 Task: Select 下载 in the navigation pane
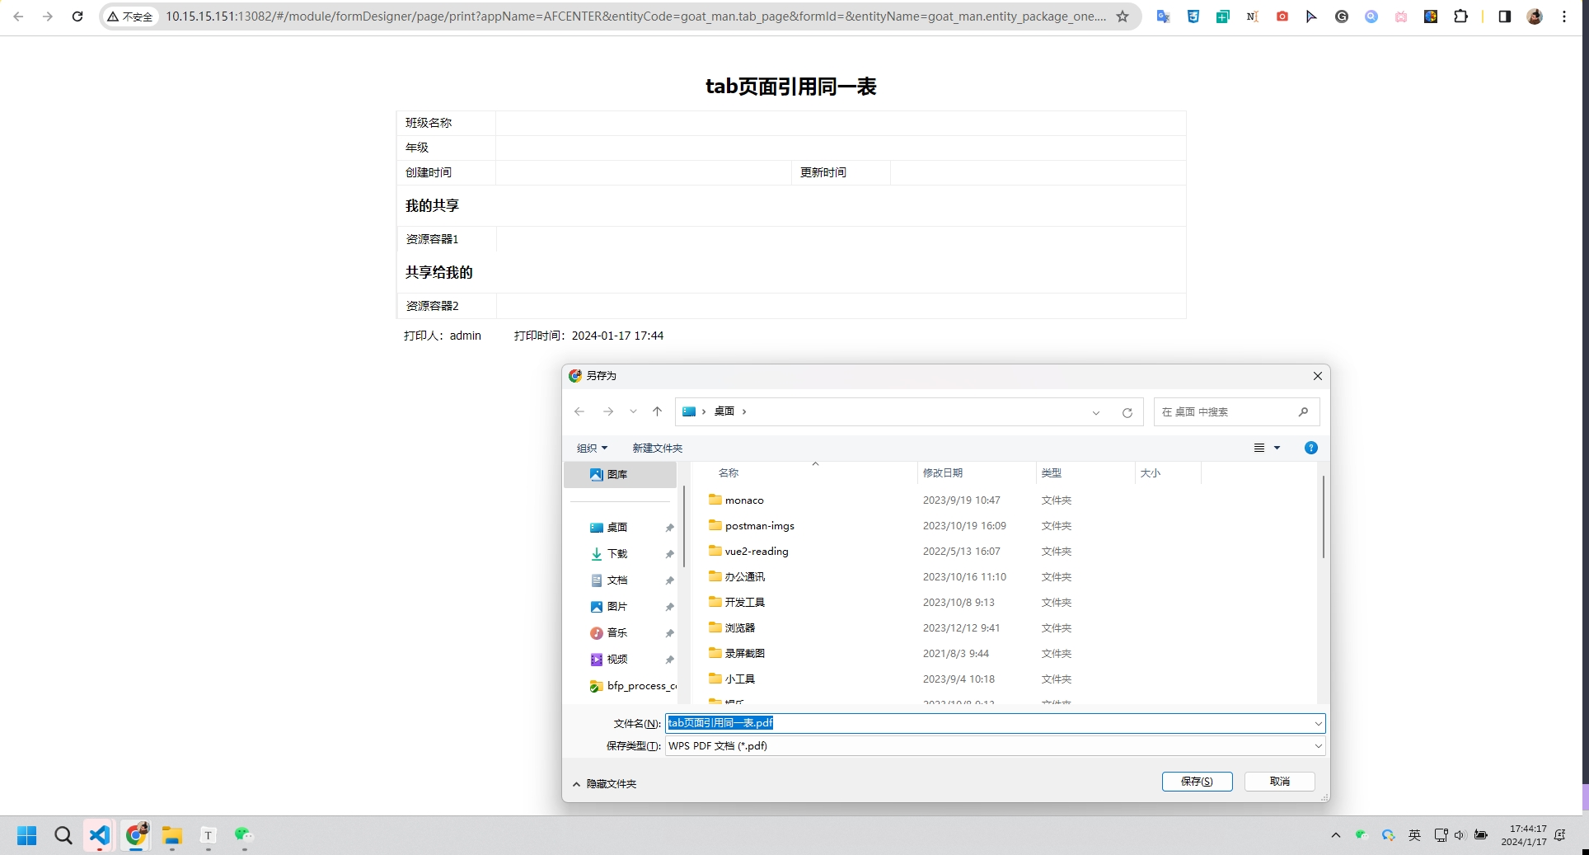click(616, 553)
